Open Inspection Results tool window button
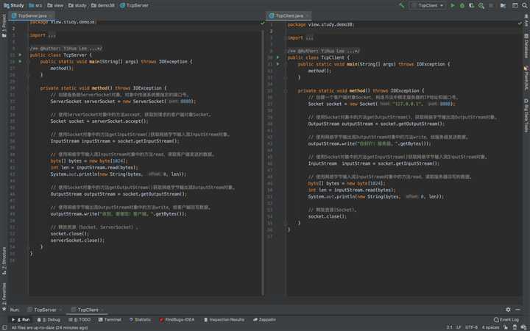Viewport: 530px width, 331px height. [224, 319]
